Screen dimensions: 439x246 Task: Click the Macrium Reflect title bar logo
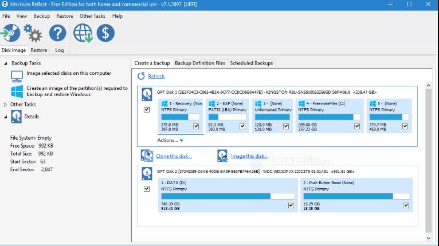click(x=5, y=4)
